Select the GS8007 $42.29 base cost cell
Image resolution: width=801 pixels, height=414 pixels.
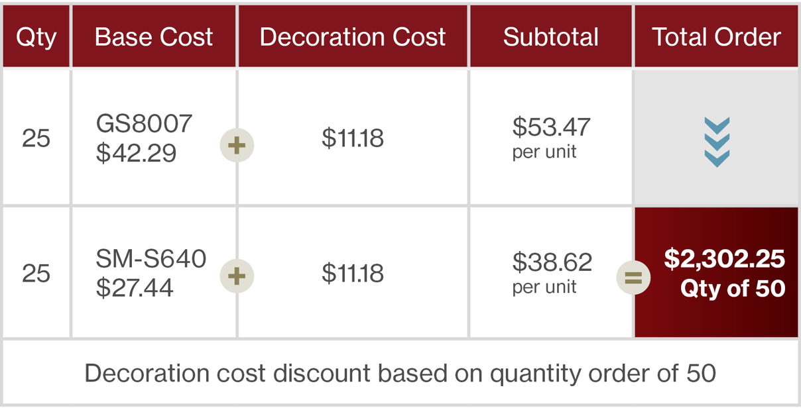click(x=144, y=138)
